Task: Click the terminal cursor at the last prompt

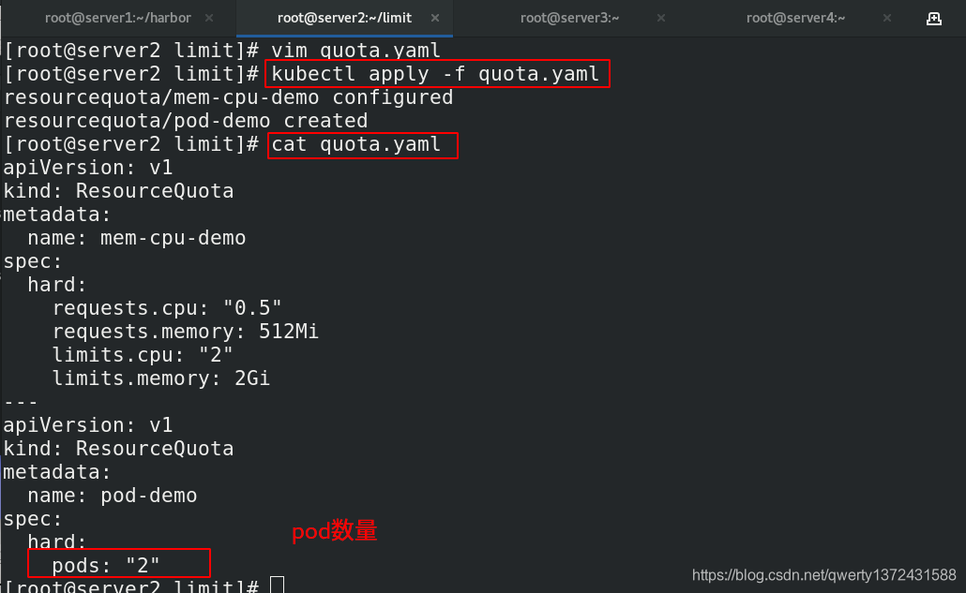Action: click(278, 585)
